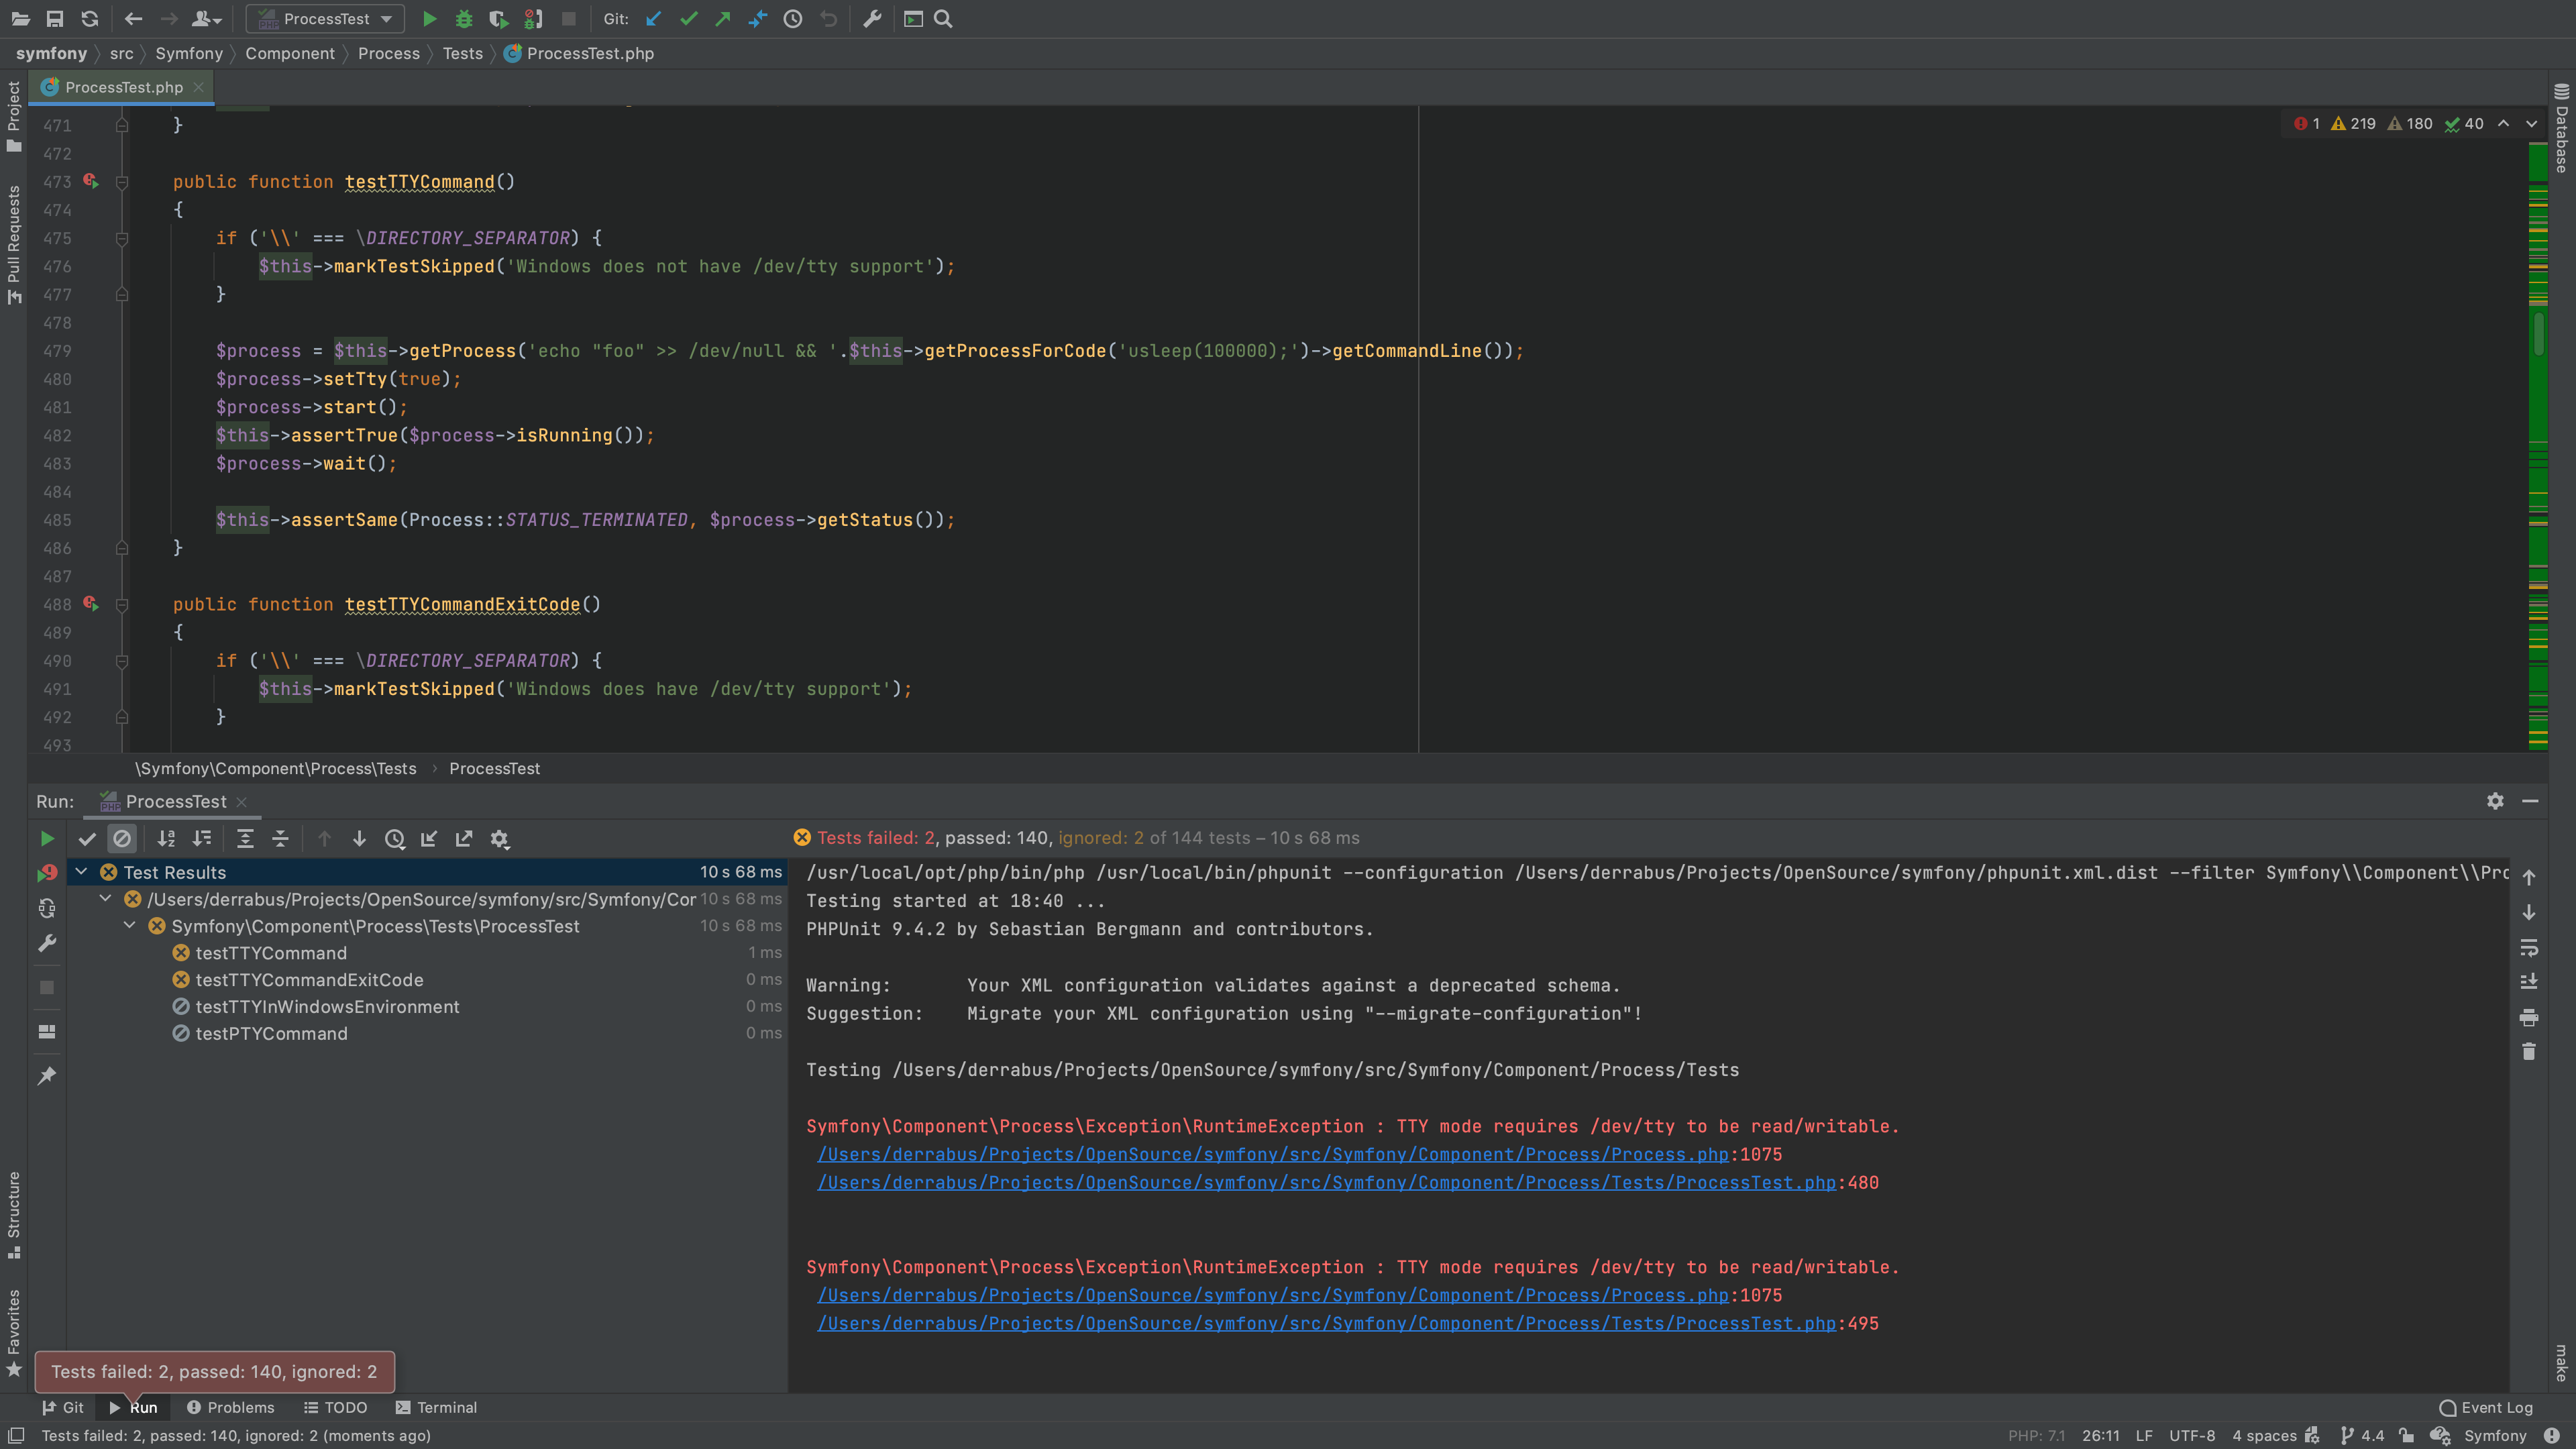Jump to next failed test arrow

click(x=359, y=839)
